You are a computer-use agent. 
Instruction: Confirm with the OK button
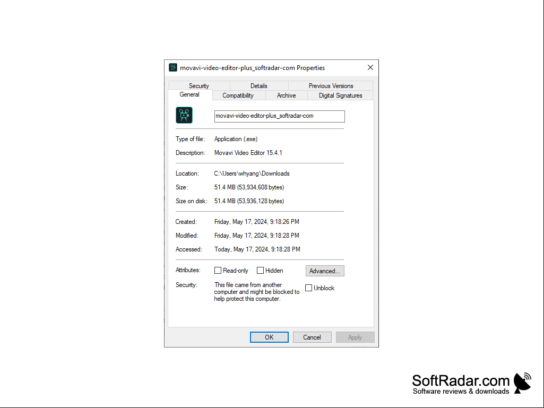tap(269, 337)
